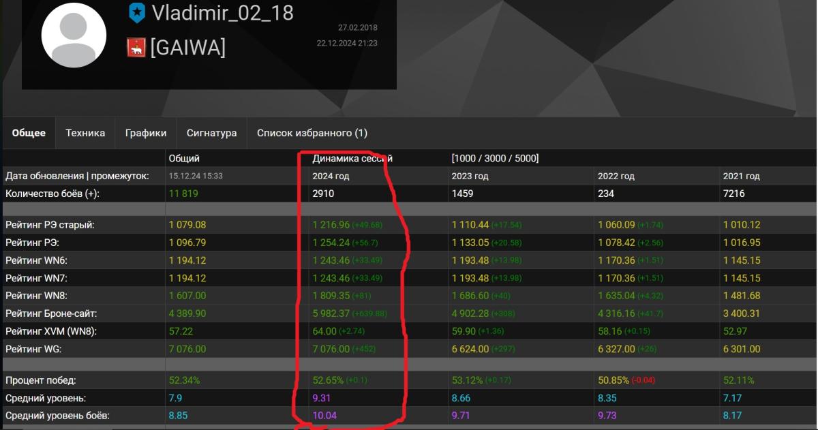Click the 2021 WG rating 6 301.00
This screenshot has width=818, height=430.
(742, 349)
